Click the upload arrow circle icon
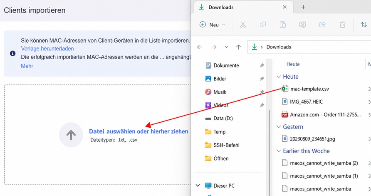 click(71, 135)
